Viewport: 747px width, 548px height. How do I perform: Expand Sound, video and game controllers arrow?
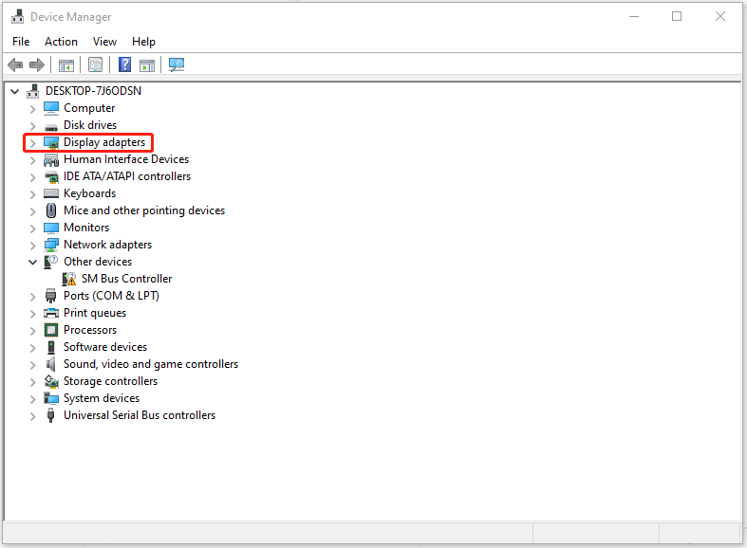(32, 365)
